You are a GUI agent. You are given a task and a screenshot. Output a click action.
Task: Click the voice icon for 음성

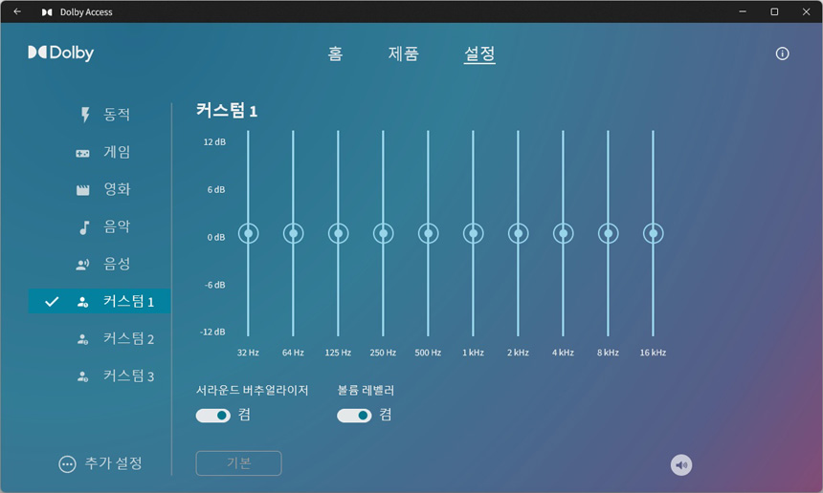(x=83, y=265)
